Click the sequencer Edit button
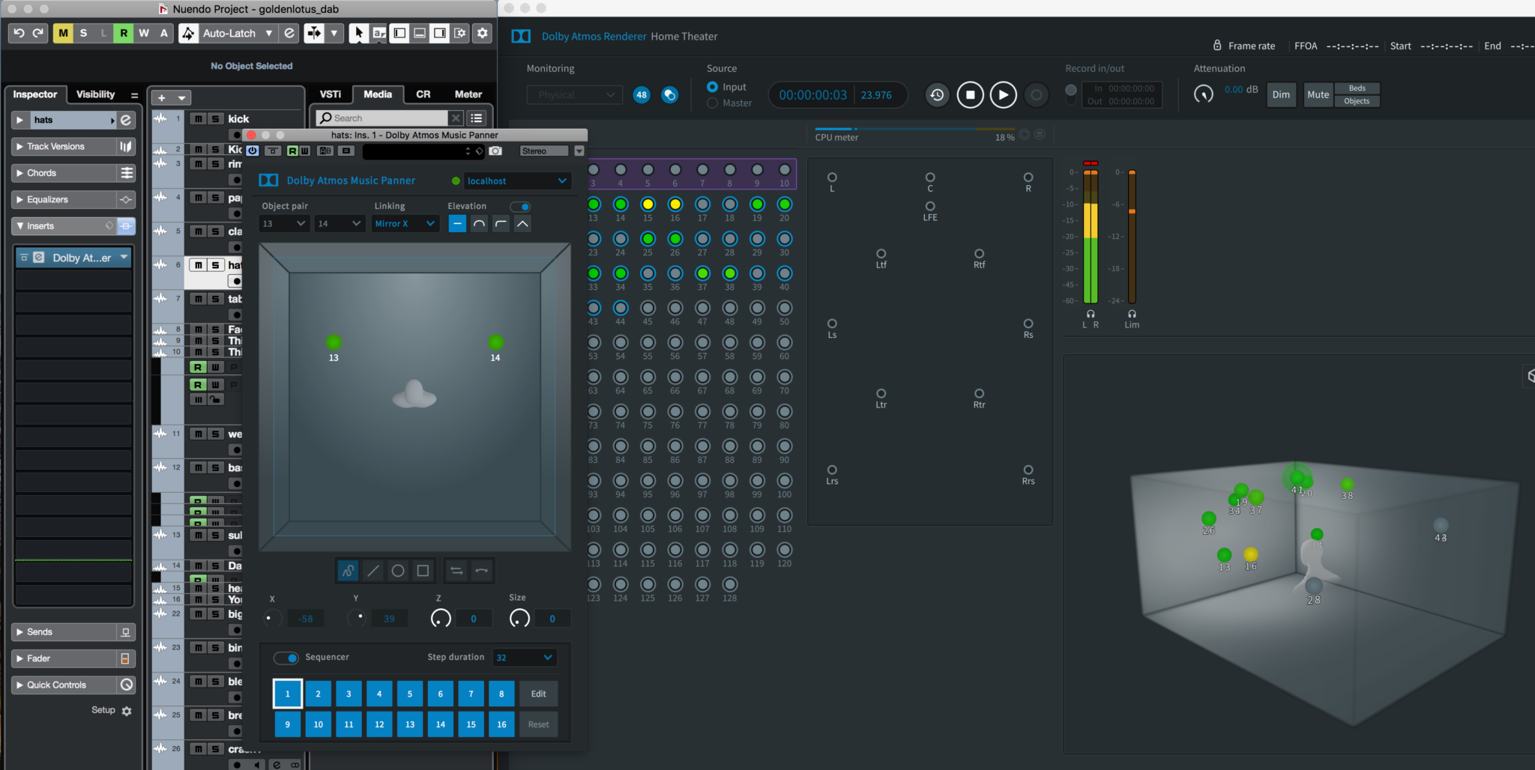The width and height of the screenshot is (1535, 770). [539, 694]
